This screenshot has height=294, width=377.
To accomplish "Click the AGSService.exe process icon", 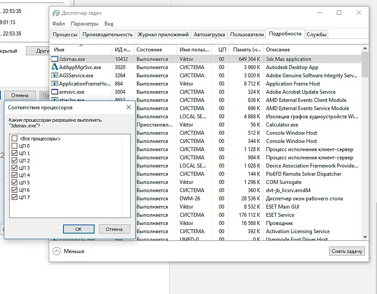I will (x=55, y=76).
